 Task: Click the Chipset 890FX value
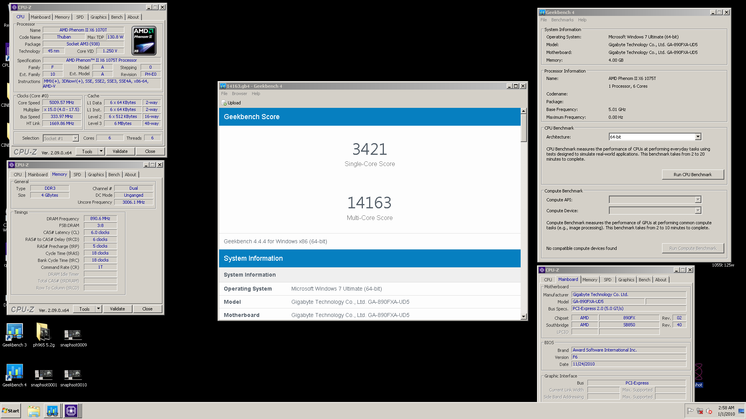[x=629, y=318]
